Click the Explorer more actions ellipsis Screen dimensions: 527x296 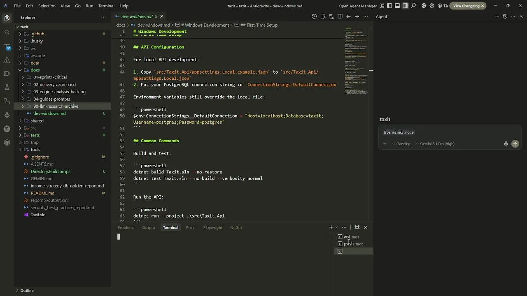coord(103,17)
